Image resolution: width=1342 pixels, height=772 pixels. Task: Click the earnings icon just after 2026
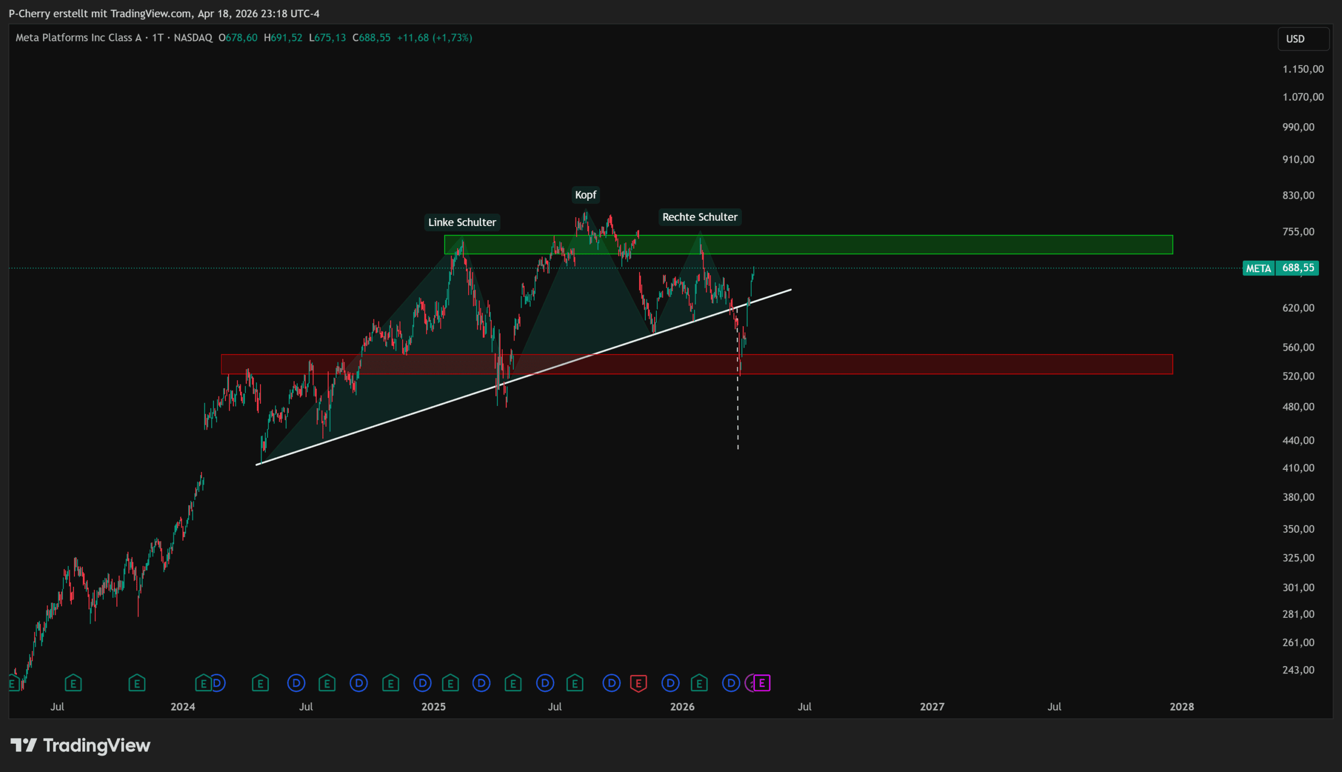(699, 683)
